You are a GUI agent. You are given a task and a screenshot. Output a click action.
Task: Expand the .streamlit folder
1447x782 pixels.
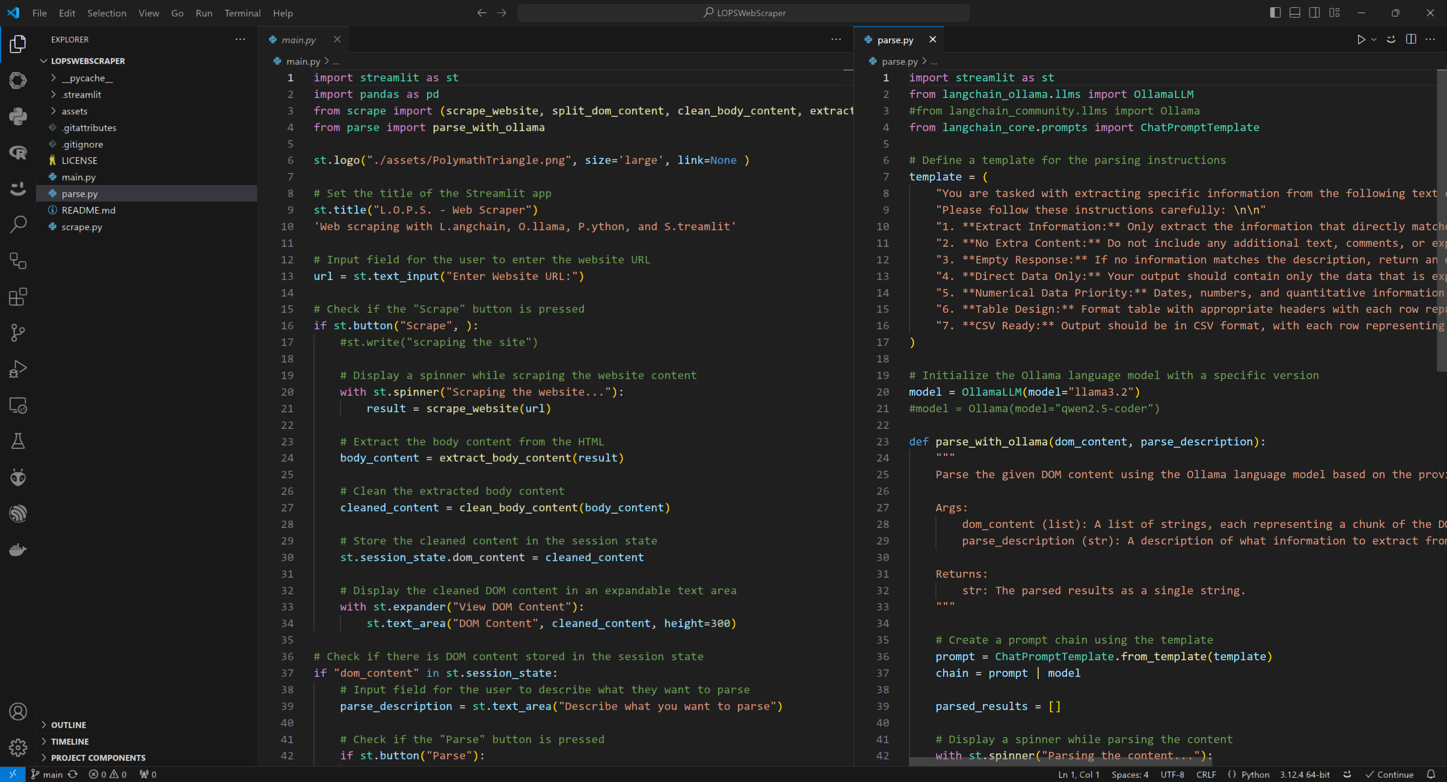point(147,94)
